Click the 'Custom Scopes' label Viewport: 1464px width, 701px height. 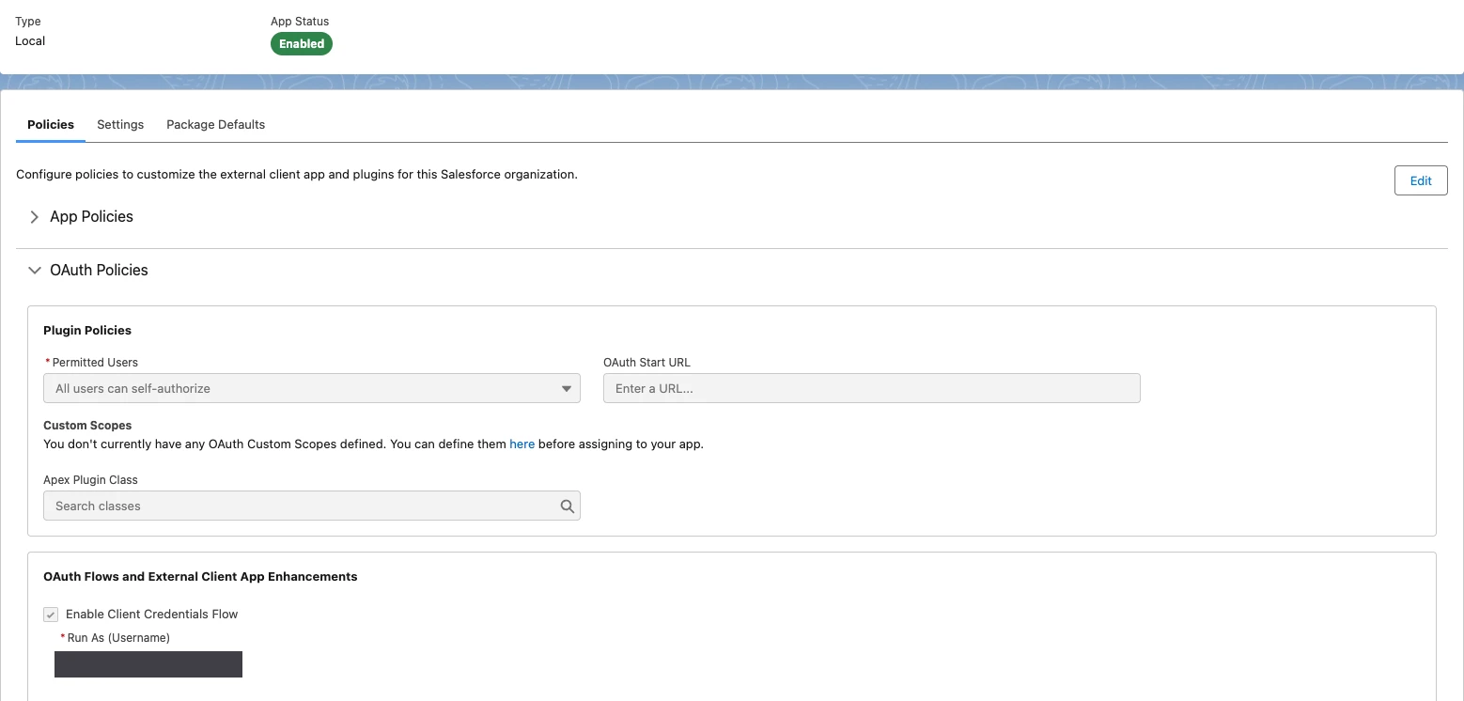coord(87,426)
